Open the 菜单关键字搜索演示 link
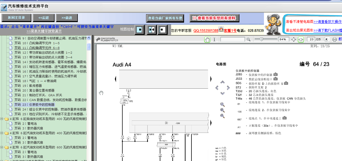The height and width of the screenshot is (161, 342). (44, 31)
